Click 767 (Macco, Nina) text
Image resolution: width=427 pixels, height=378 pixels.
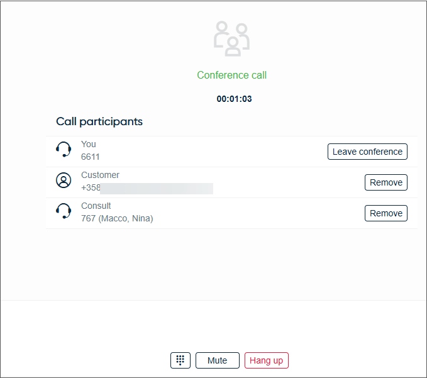pos(117,218)
